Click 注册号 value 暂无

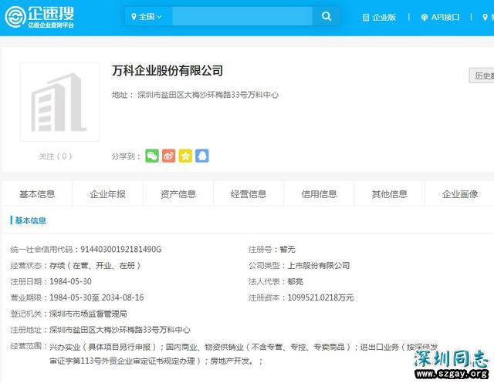coord(287,250)
